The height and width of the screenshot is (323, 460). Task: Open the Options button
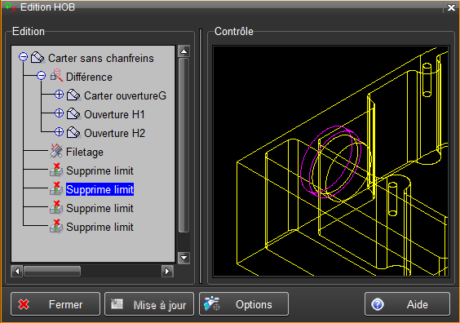pyautogui.click(x=244, y=304)
